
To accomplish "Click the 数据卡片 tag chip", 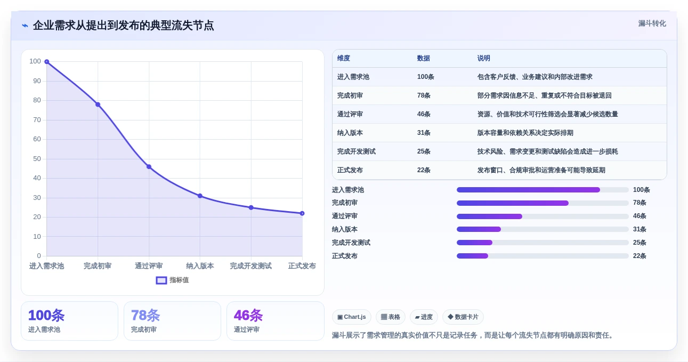I will pos(463,317).
